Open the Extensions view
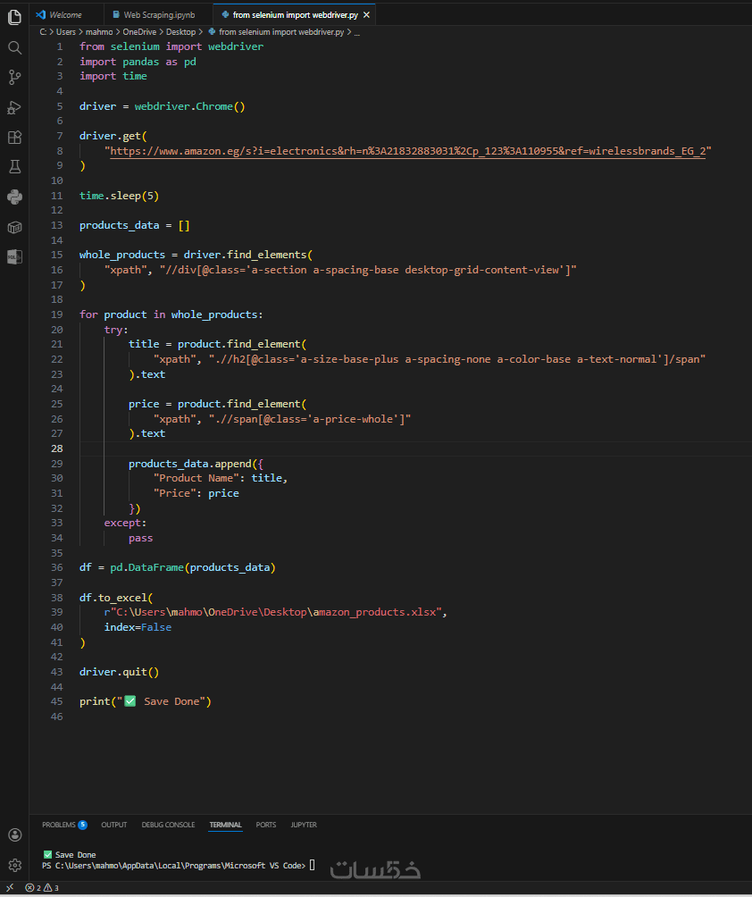 pyautogui.click(x=14, y=138)
